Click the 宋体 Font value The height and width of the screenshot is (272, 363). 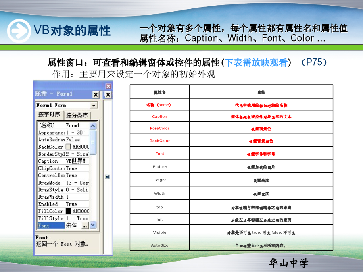coord(73,226)
